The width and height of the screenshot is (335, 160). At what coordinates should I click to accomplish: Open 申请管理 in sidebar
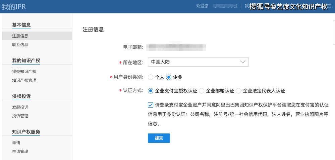tap(20, 152)
